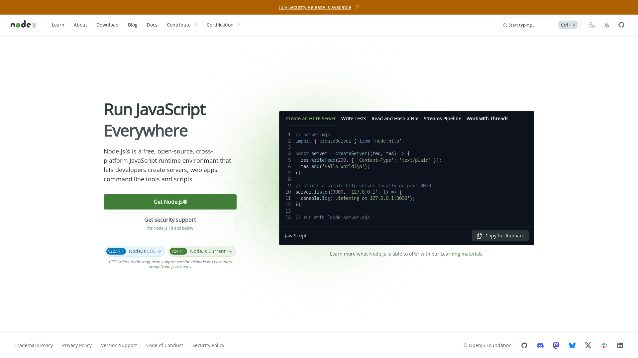Open the Privacy Policy footer link

coord(77,345)
